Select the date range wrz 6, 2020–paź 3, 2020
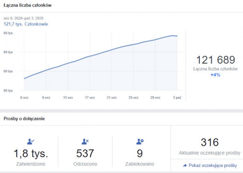 (24, 18)
